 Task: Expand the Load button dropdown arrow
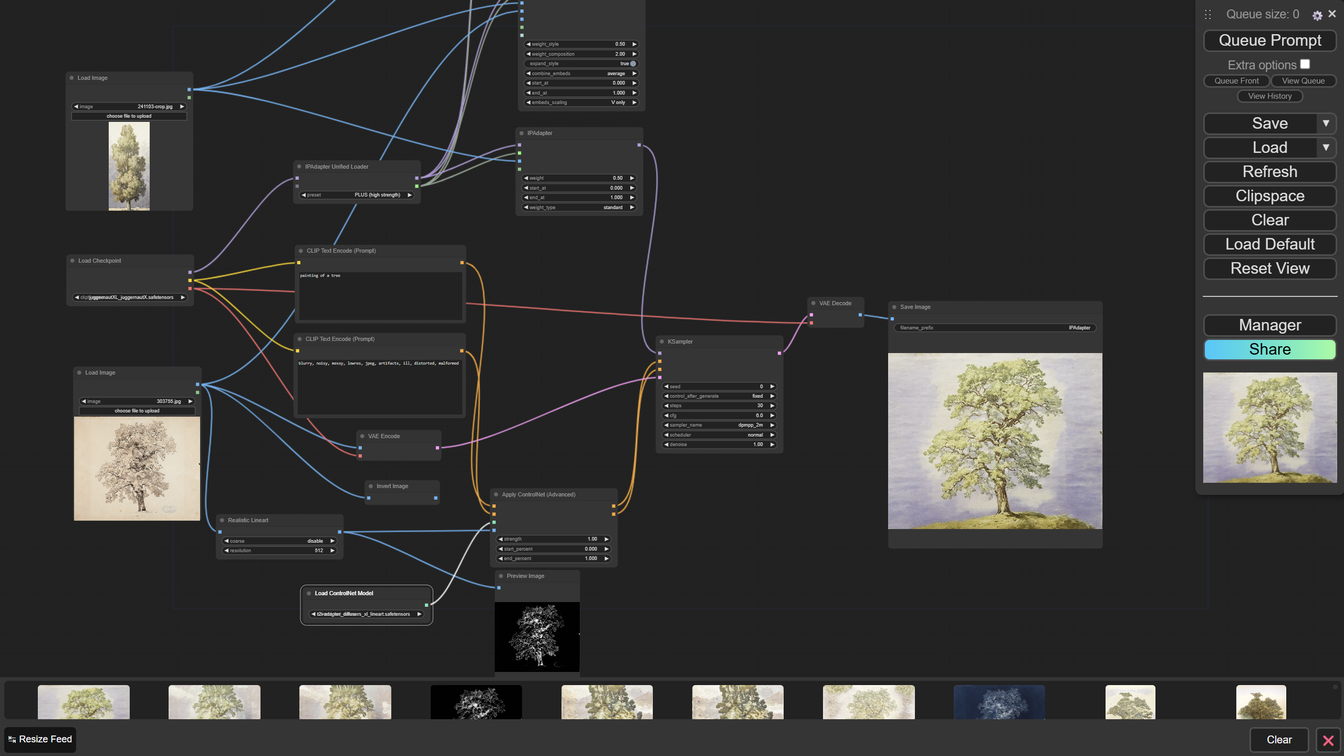point(1326,148)
